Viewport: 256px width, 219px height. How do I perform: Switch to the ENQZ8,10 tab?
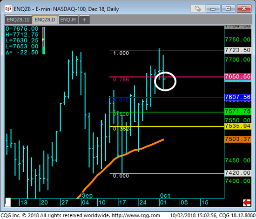click(18, 20)
